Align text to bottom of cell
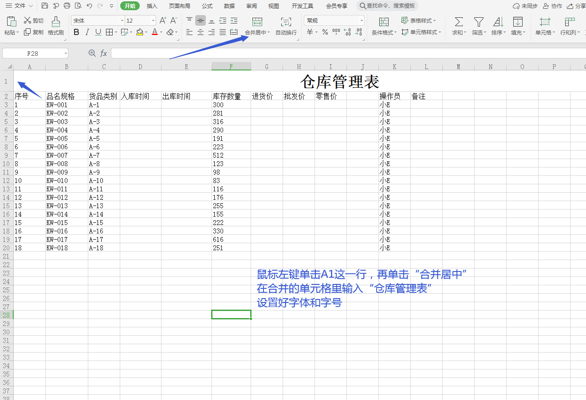 (212, 20)
